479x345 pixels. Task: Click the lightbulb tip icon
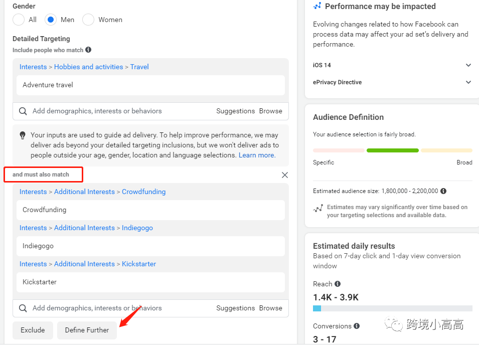[23, 135]
